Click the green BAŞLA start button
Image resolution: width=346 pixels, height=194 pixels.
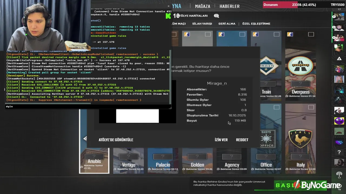pyautogui.click(x=291, y=185)
